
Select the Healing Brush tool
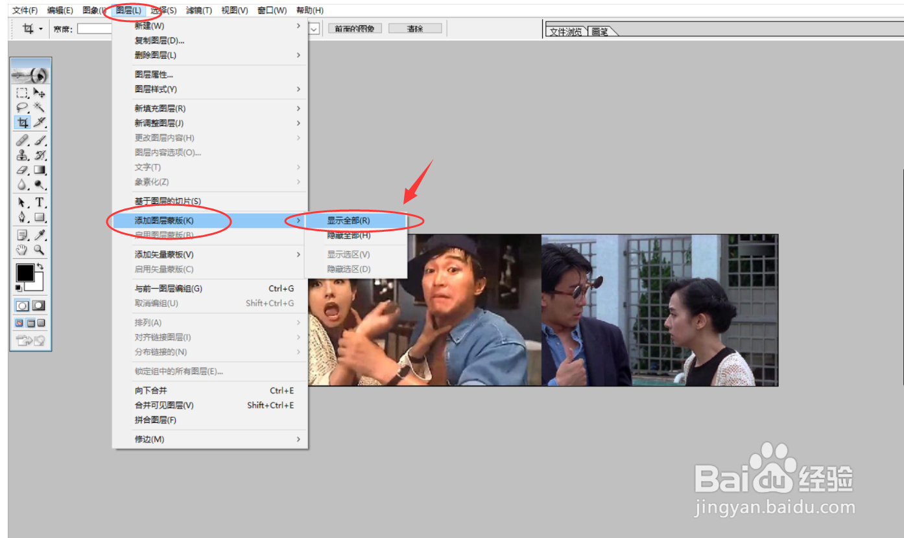[23, 140]
